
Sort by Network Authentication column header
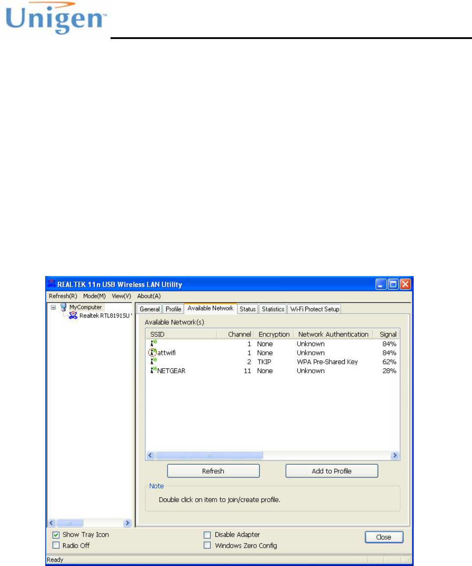[333, 334]
